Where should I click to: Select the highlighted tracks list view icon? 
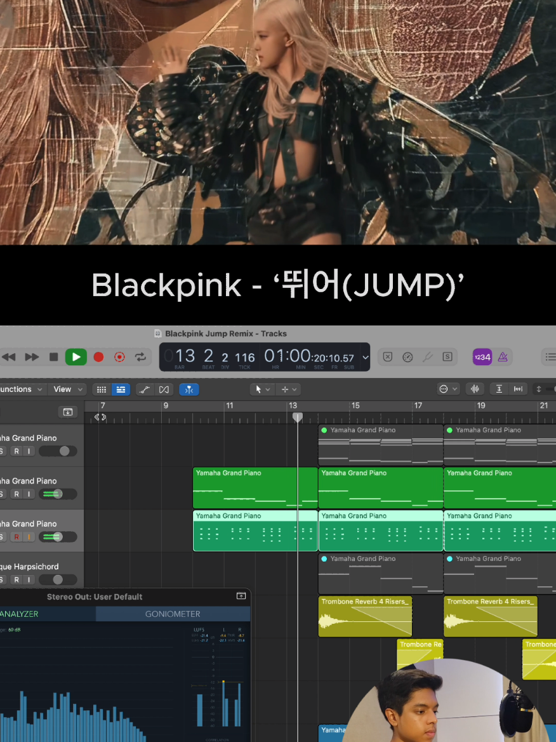[x=121, y=389]
